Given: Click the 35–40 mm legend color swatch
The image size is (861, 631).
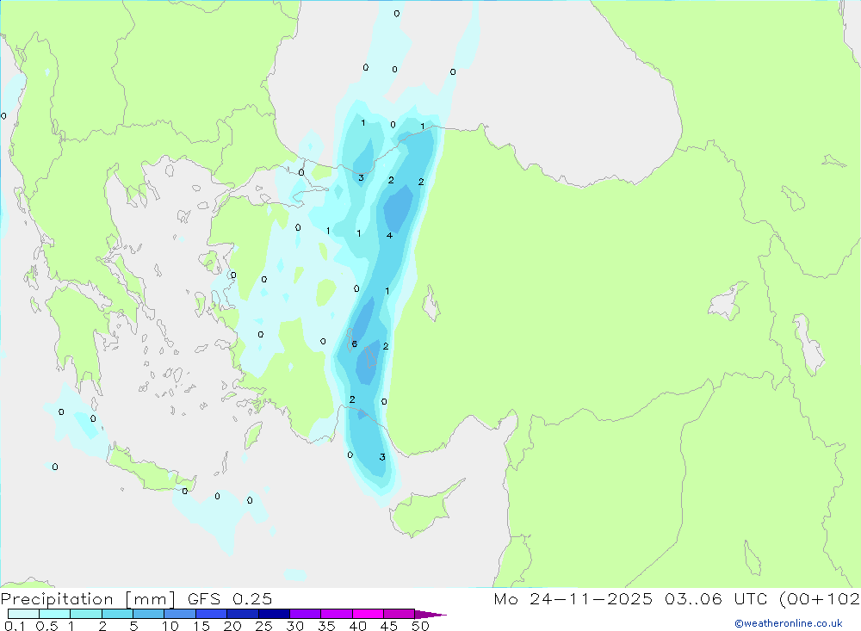Looking at the screenshot, I should pos(337,614).
